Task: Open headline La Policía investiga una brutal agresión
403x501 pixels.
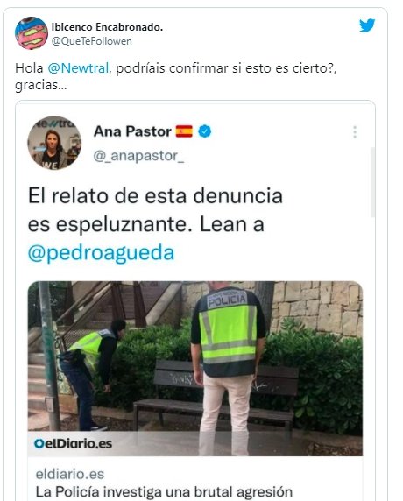Action: 164,492
